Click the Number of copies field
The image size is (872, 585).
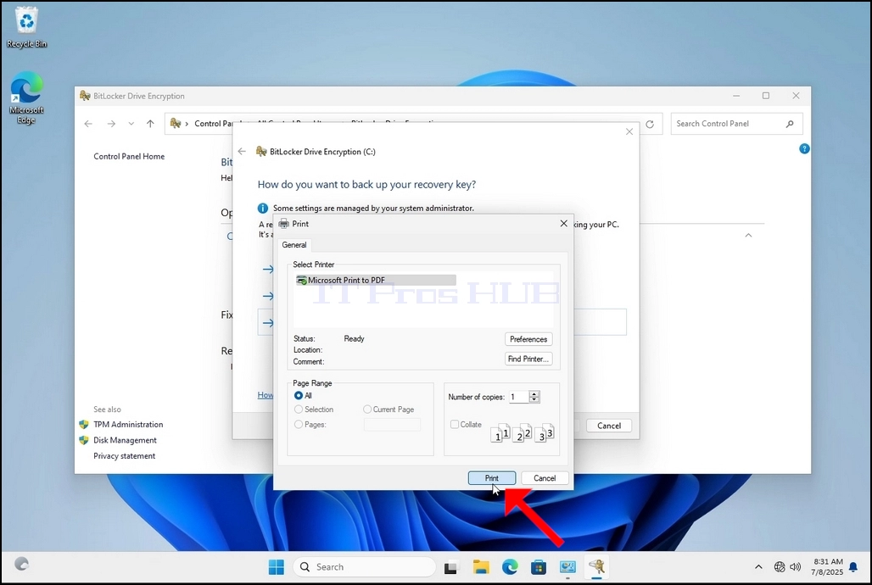(x=518, y=397)
